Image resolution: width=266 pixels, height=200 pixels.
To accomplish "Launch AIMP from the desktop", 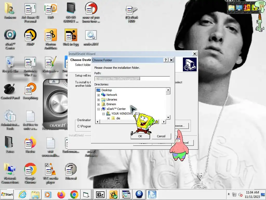I will pyautogui.click(x=30, y=37).
